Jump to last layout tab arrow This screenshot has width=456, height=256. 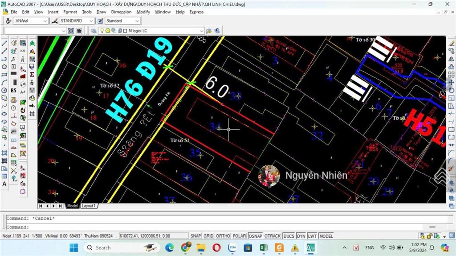60,206
